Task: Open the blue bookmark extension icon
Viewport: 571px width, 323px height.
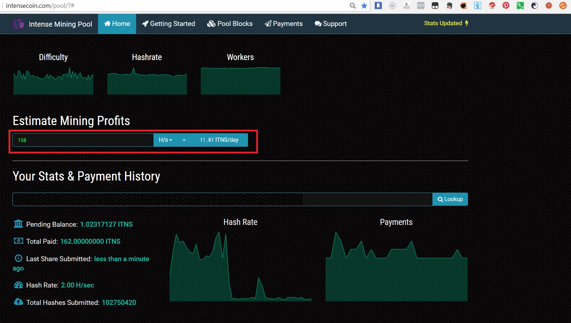Action: click(378, 6)
